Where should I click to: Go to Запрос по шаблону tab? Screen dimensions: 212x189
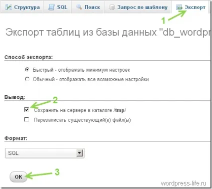click(x=137, y=7)
